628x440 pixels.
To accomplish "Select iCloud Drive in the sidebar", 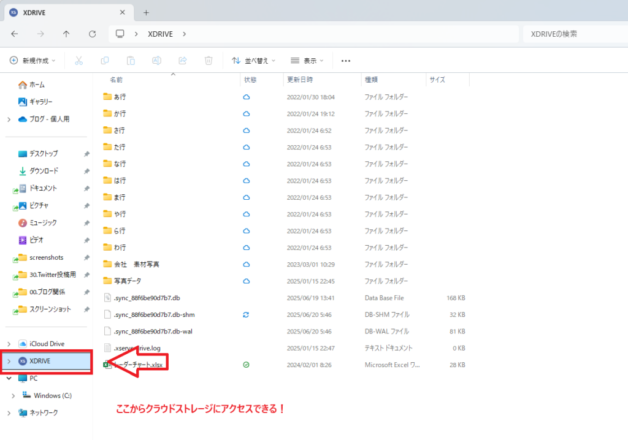I will (x=41, y=344).
